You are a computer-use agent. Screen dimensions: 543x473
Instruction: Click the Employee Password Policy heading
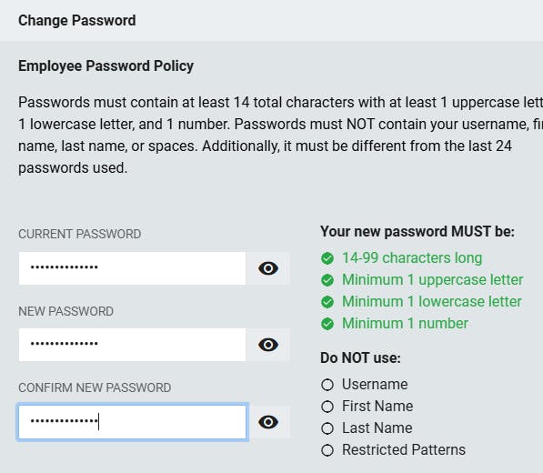[x=106, y=65]
